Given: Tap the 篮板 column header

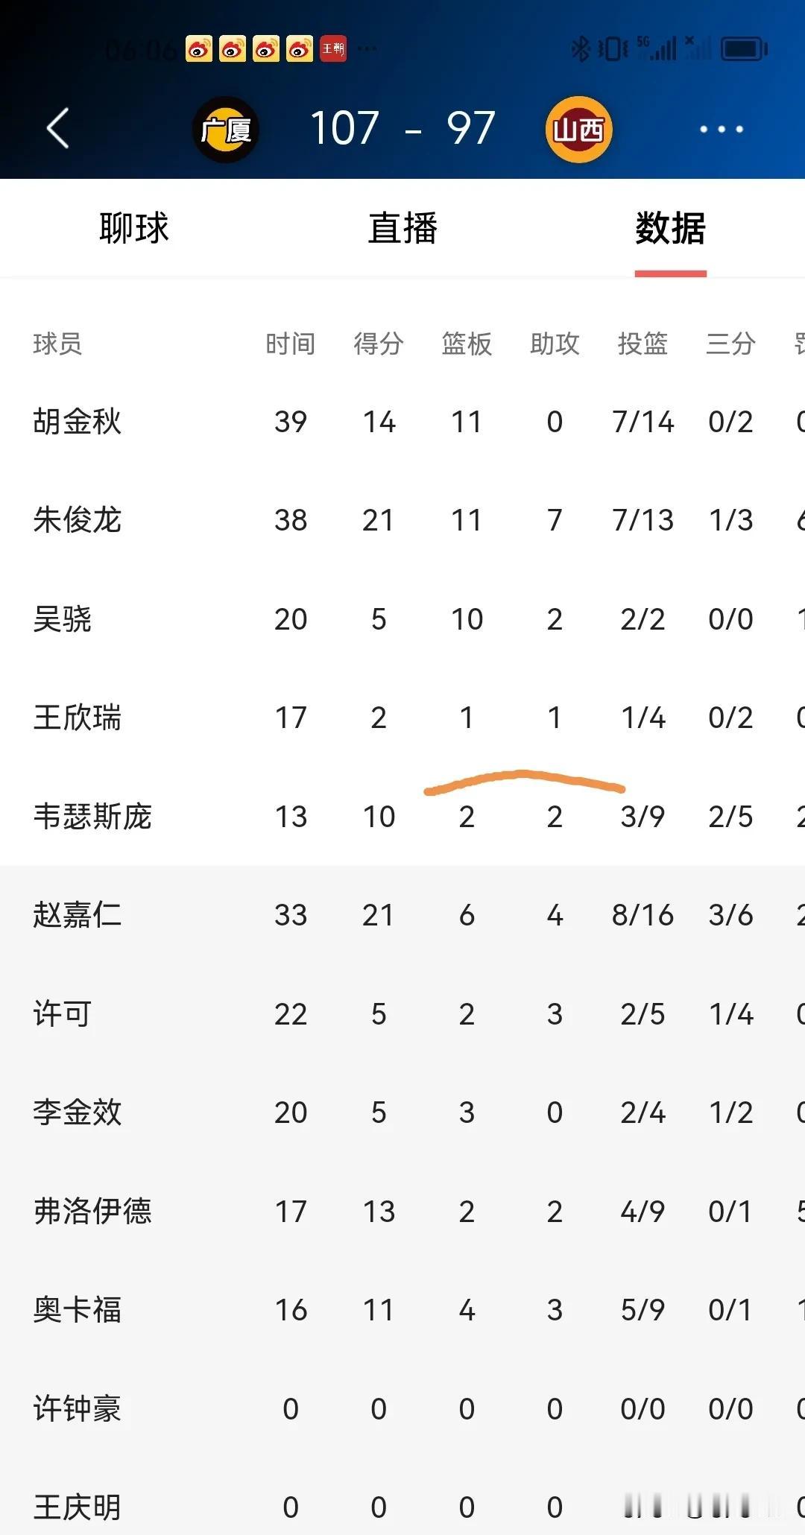Looking at the screenshot, I should (x=467, y=344).
